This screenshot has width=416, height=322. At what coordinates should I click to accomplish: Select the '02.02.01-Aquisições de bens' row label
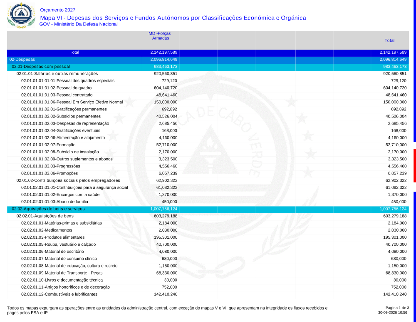click(x=45, y=216)
